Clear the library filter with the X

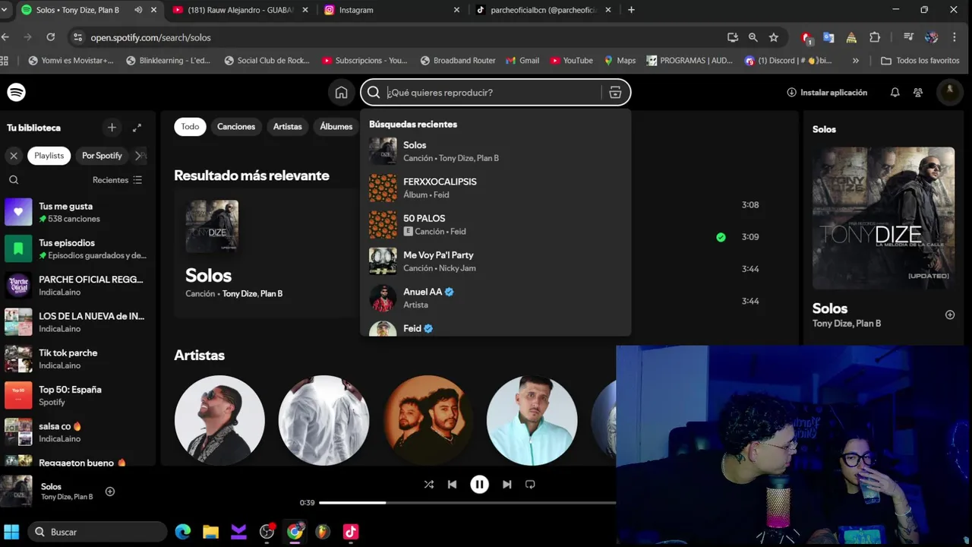click(x=14, y=155)
